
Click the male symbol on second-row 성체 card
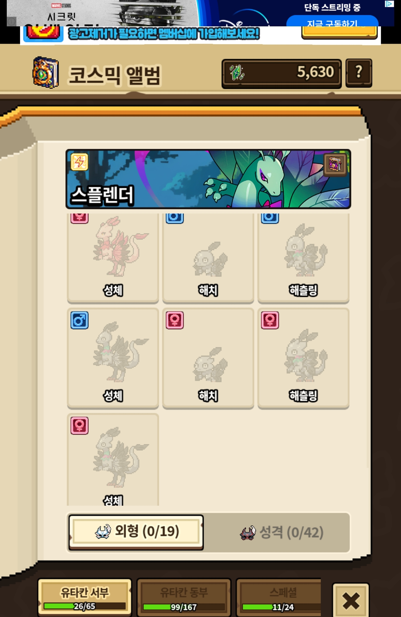(79, 320)
